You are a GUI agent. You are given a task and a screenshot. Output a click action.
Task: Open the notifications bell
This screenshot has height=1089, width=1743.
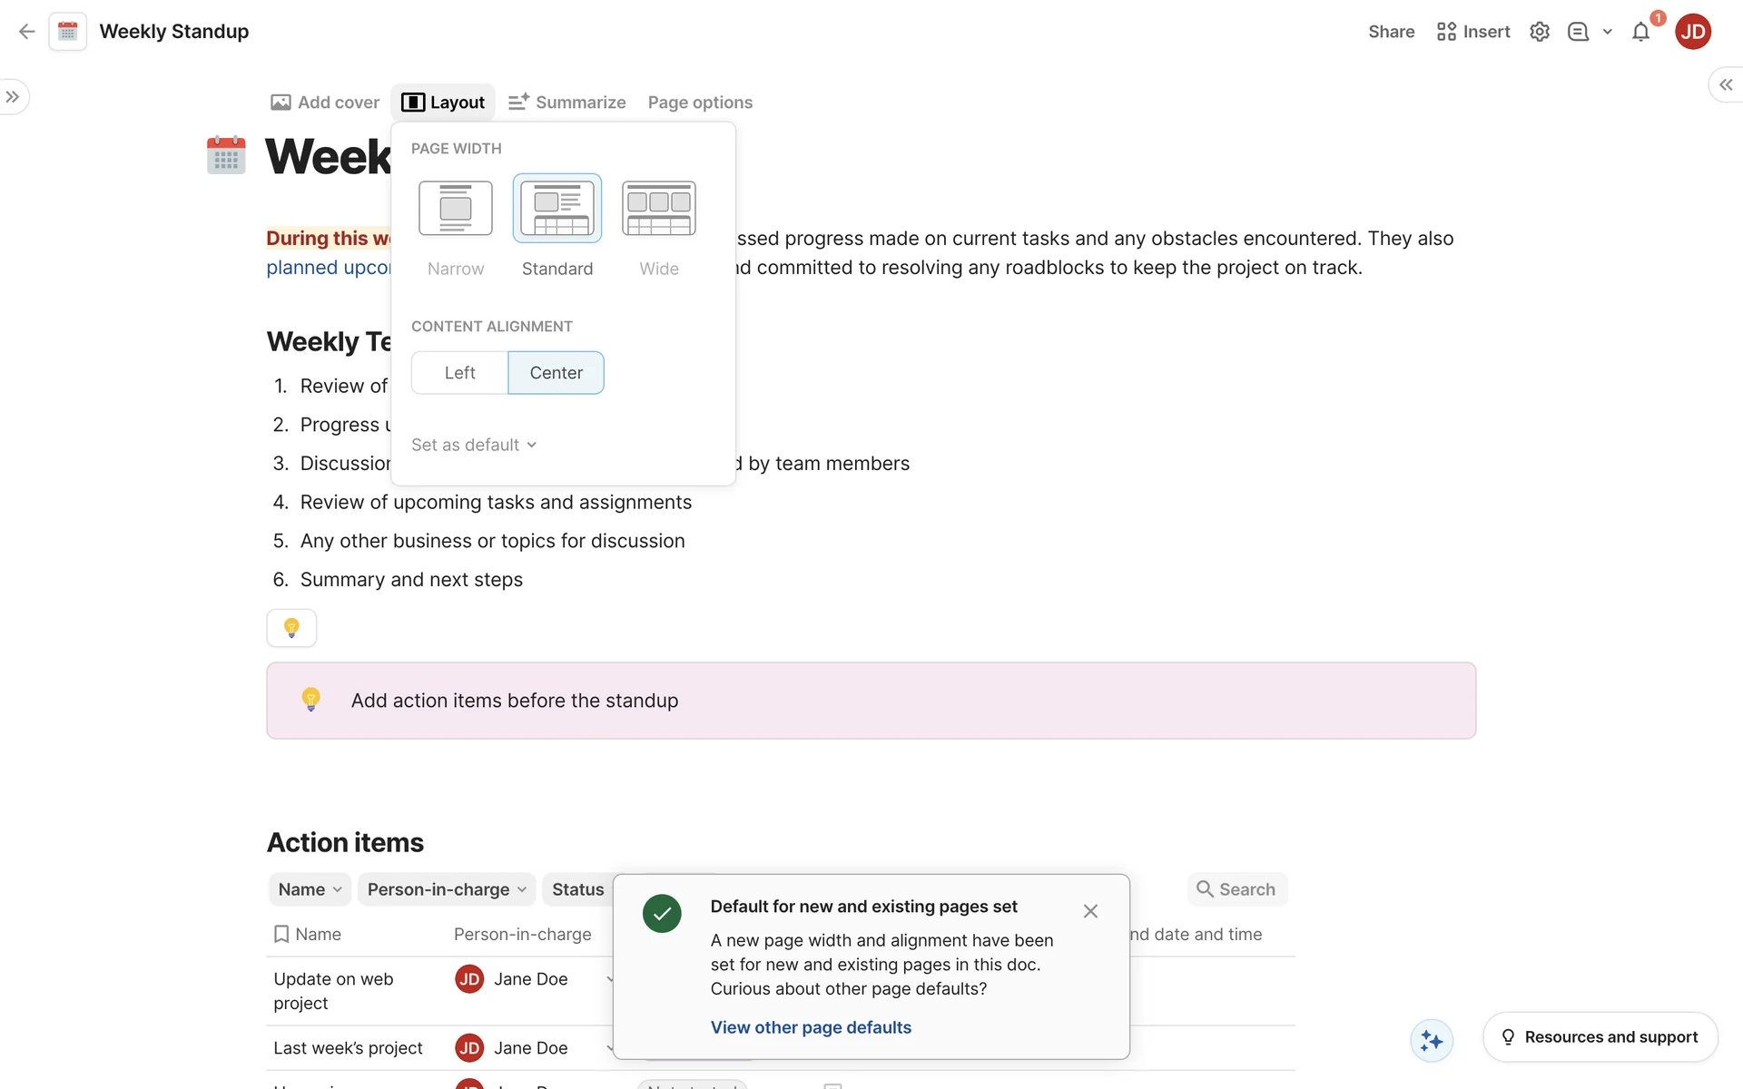1640,33
